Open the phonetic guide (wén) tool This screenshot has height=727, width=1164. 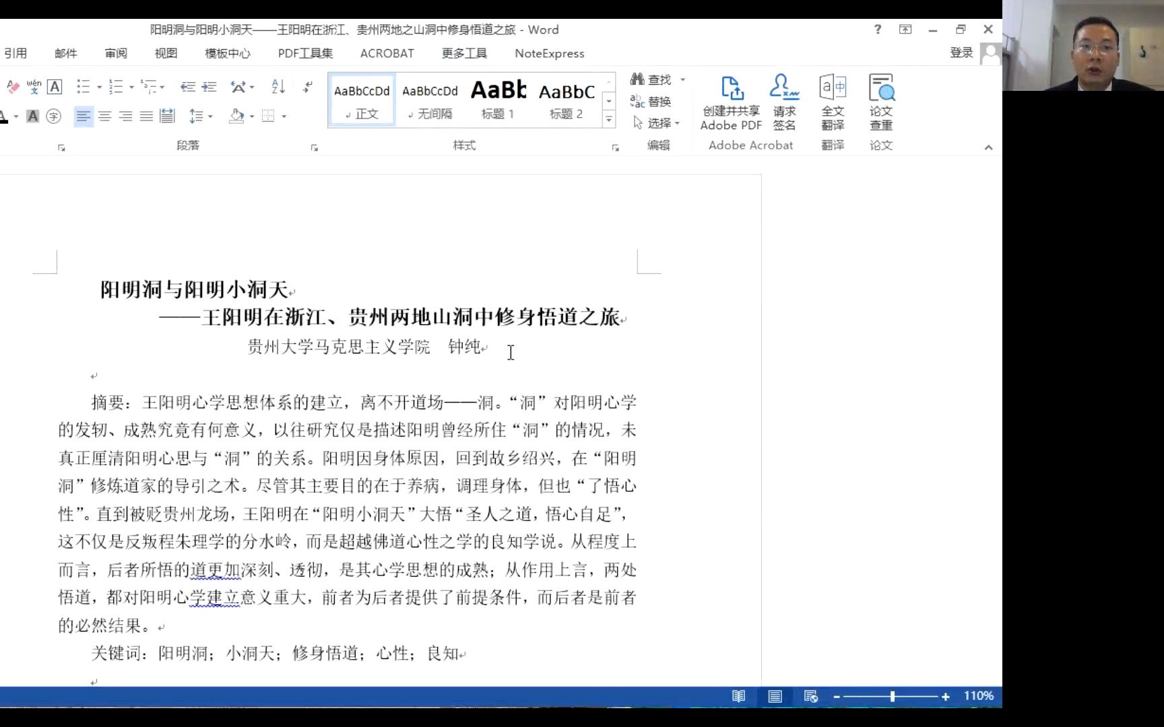[34, 86]
